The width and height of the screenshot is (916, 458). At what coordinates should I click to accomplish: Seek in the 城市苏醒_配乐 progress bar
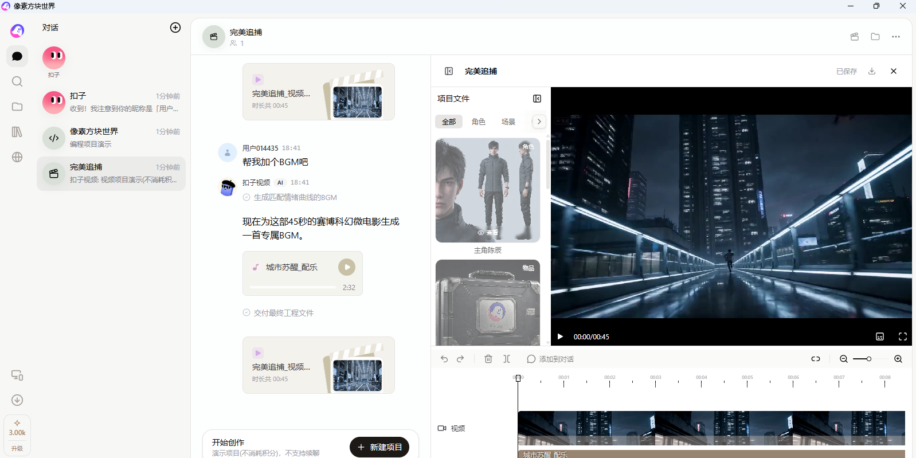294,287
